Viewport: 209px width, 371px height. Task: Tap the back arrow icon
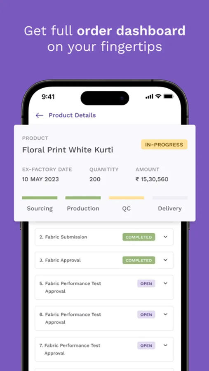tap(39, 115)
